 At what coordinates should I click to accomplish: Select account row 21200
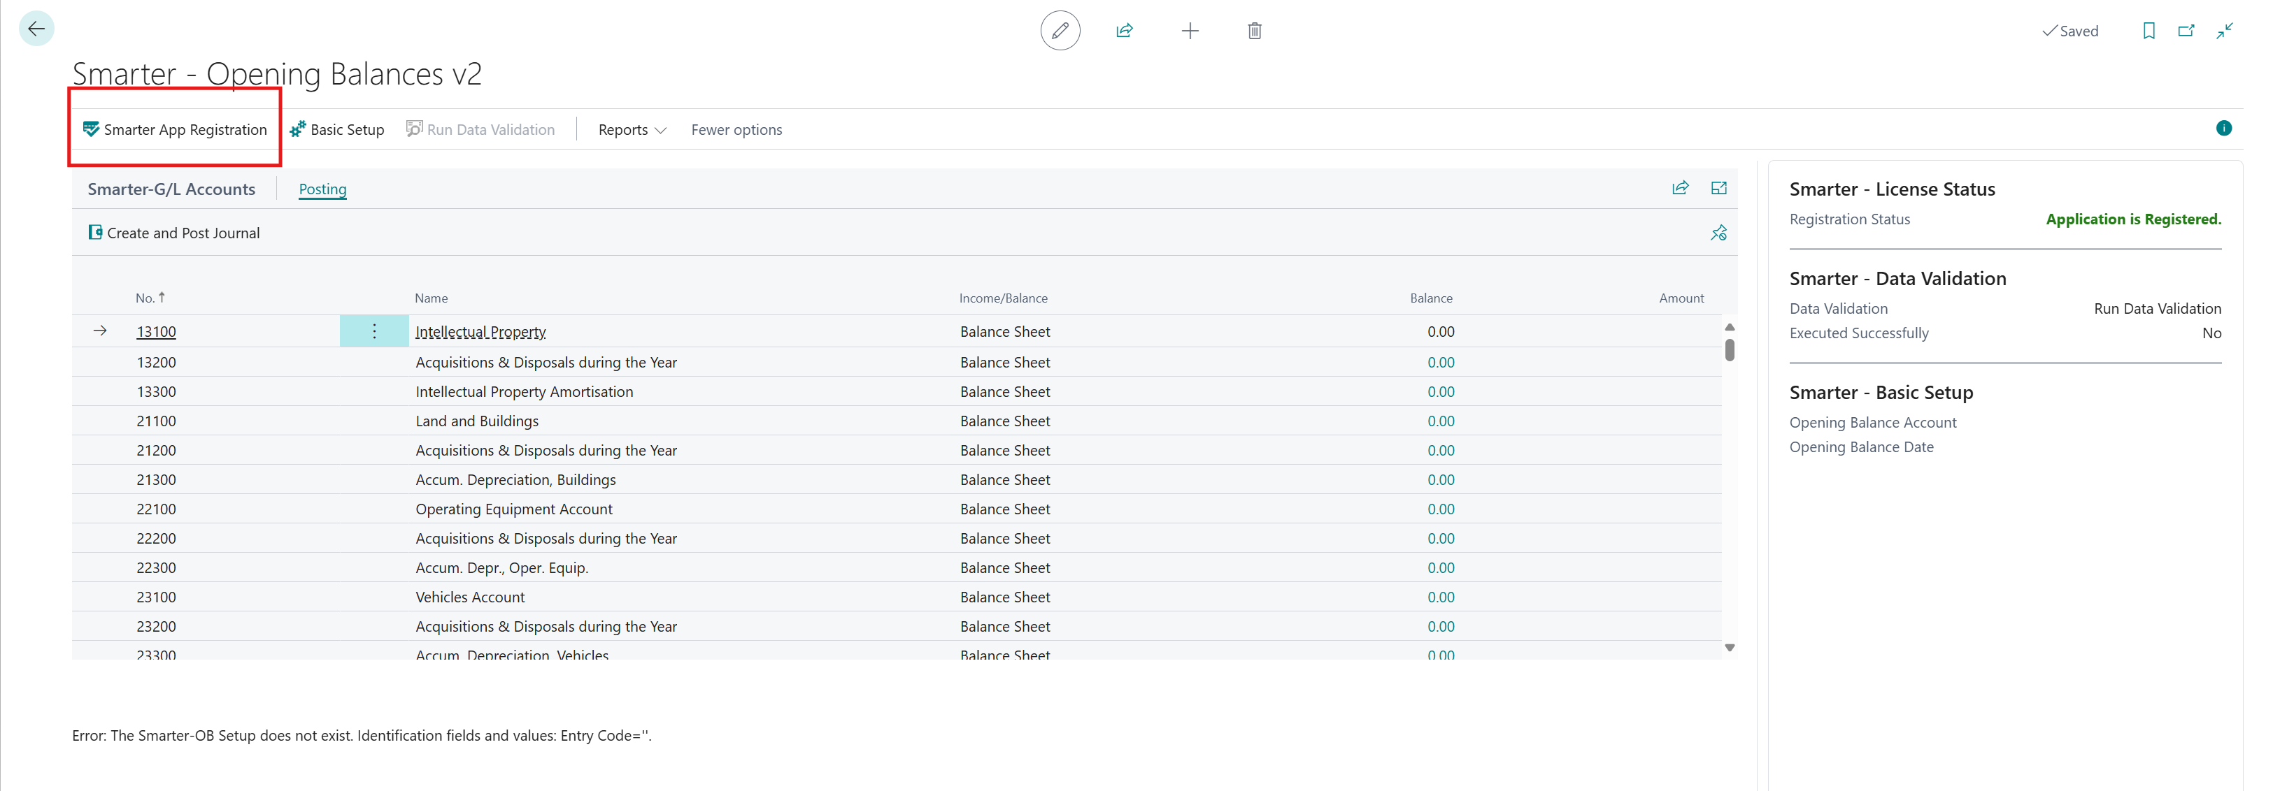click(897, 451)
